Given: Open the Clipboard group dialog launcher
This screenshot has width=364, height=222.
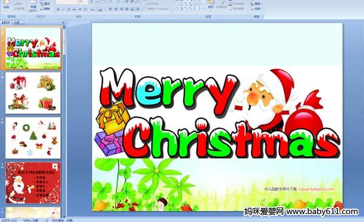Looking at the screenshot, I should [24, 17].
